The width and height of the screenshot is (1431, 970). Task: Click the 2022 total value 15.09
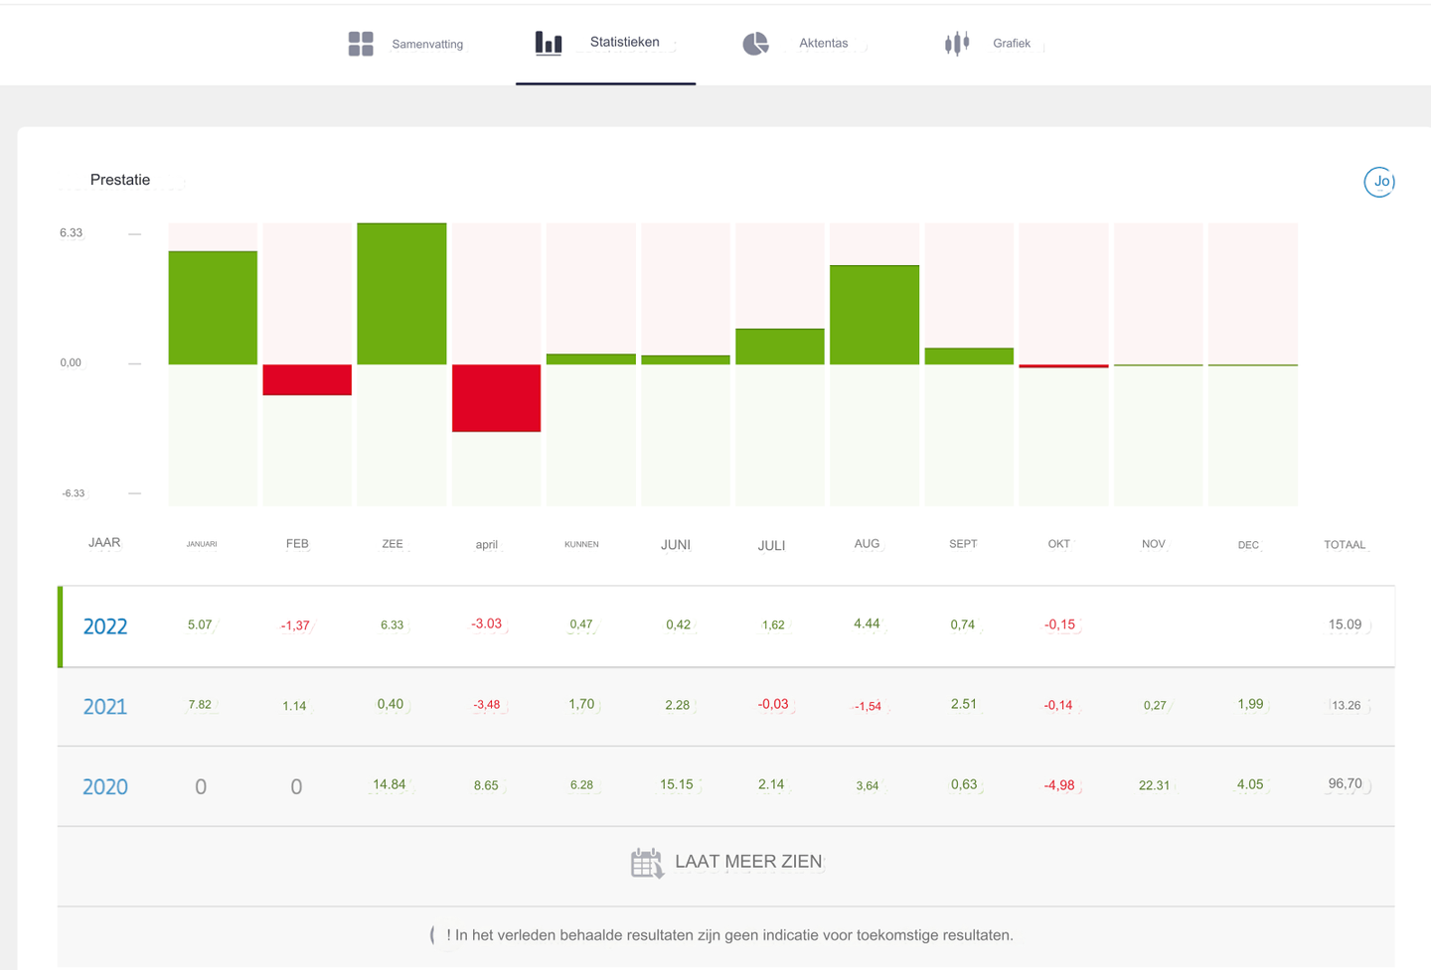1345,624
